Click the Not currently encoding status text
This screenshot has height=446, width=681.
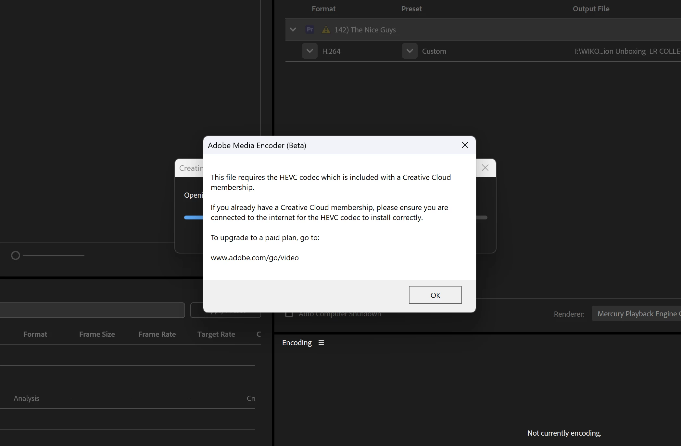[564, 433]
